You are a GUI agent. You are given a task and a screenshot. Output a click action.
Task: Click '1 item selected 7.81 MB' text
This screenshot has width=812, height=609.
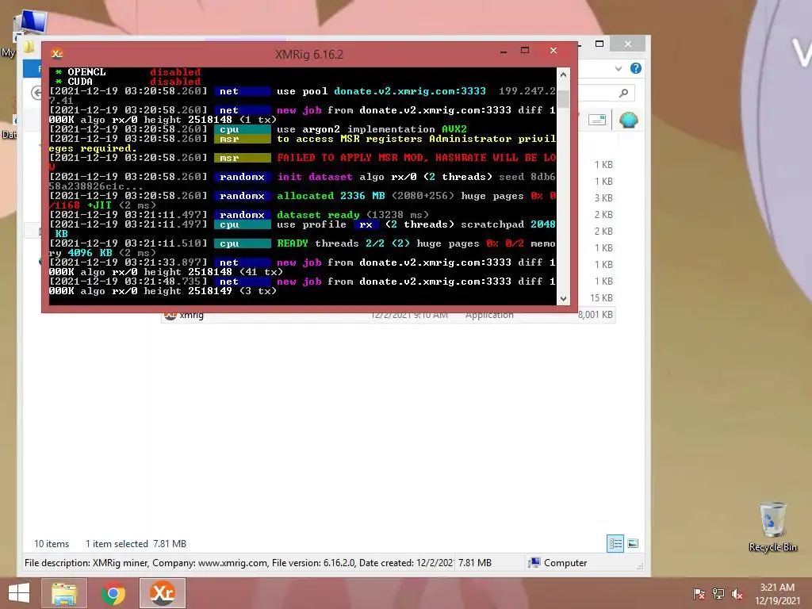coord(136,544)
